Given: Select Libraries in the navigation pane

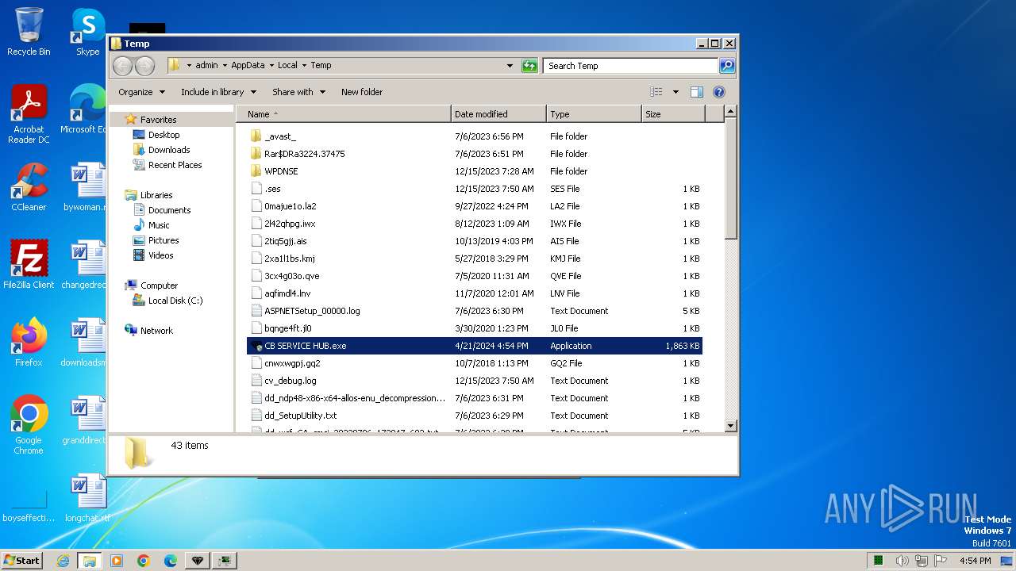Looking at the screenshot, I should 156,195.
